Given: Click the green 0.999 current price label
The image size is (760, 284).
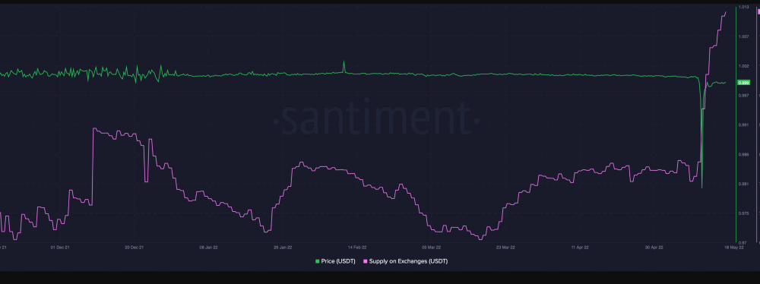Looking at the screenshot, I should pyautogui.click(x=743, y=83).
